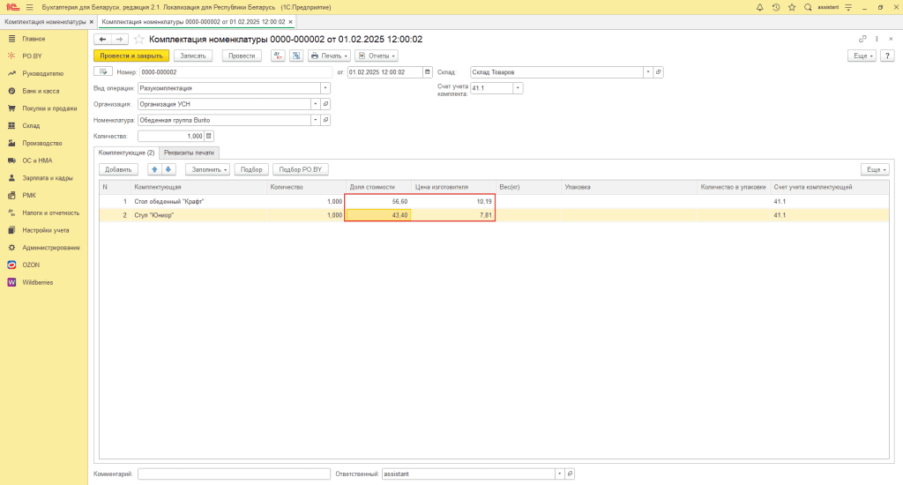Select cell Стул "Юниор"

tap(198, 215)
